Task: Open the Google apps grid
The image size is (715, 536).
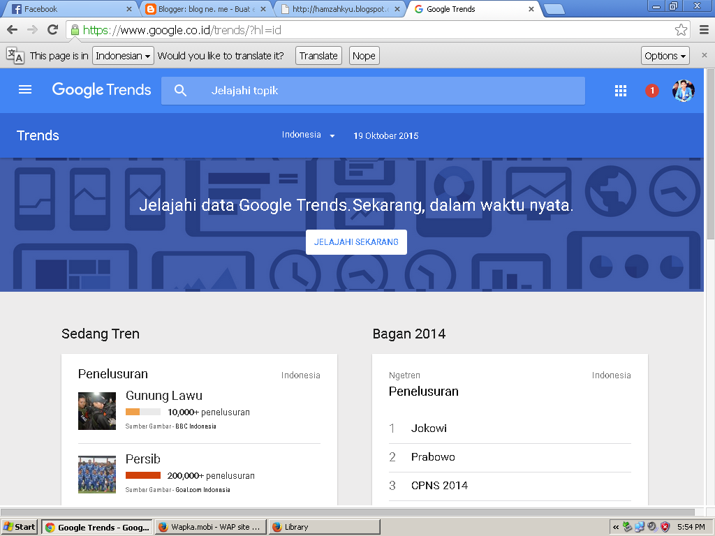Action: [621, 91]
